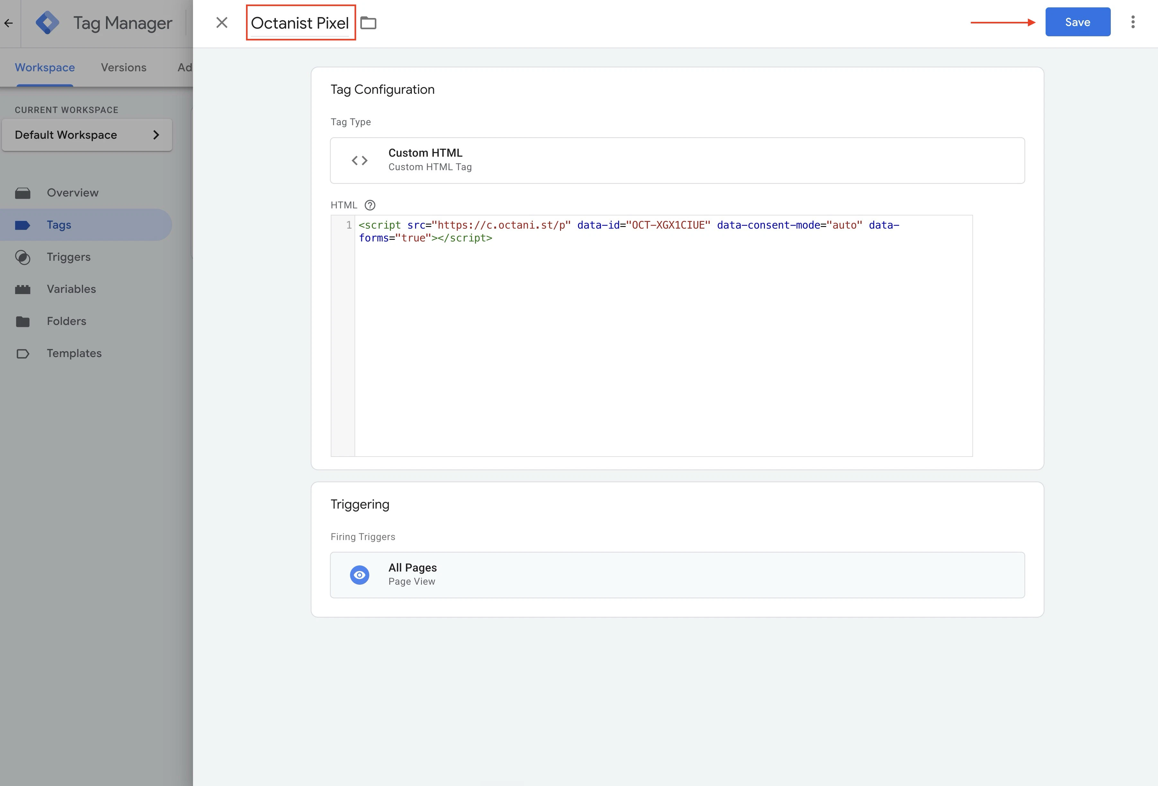Open Overview in the sidebar

(x=86, y=193)
